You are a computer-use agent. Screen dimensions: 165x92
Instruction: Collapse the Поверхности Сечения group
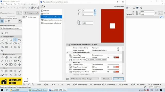(67, 53)
